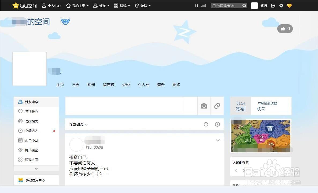Open 个人中心 in top bar
This screenshot has width=318, height=193.
51,6
